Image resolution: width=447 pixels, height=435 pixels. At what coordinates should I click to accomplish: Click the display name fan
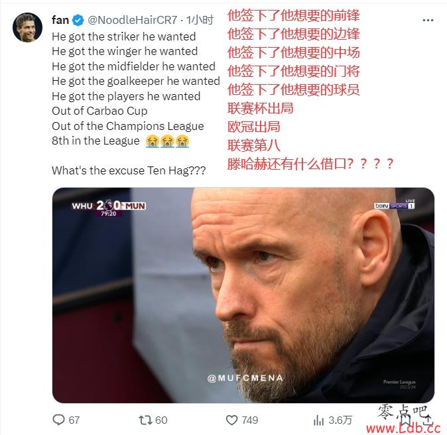coord(60,20)
